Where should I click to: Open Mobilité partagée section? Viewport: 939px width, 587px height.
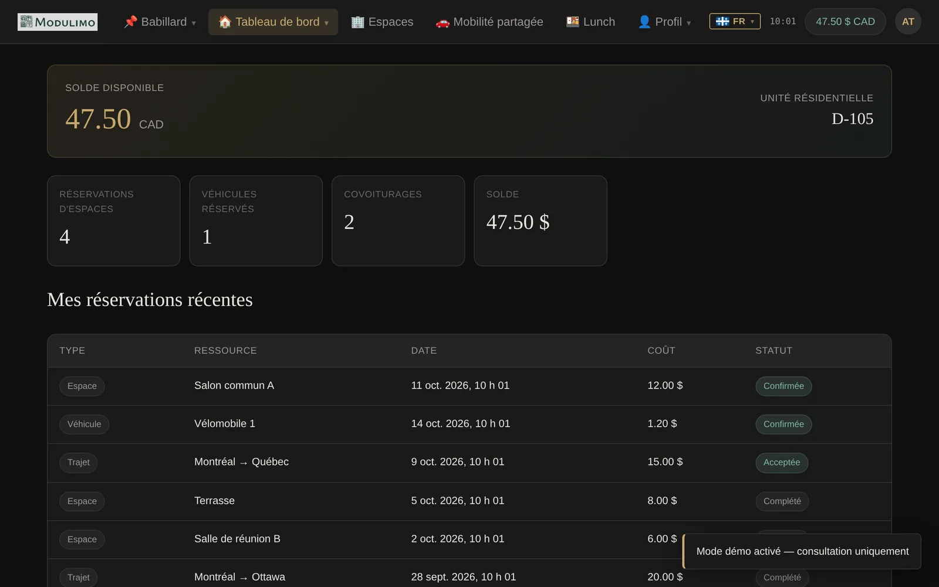pos(489,22)
